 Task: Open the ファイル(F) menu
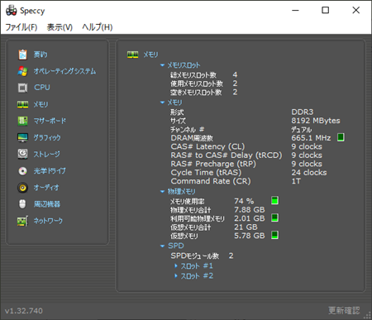(x=21, y=27)
